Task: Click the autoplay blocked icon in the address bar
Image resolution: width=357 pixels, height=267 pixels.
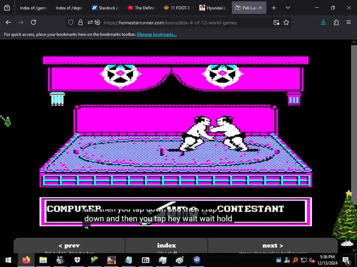Action: click(x=98, y=22)
